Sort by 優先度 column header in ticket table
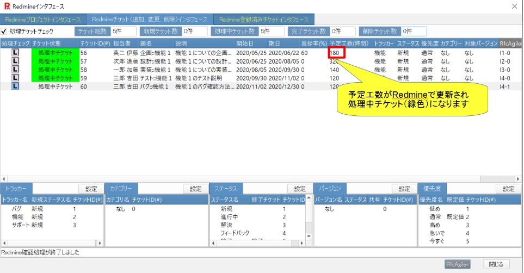The width and height of the screenshot is (524, 273). pyautogui.click(x=430, y=44)
